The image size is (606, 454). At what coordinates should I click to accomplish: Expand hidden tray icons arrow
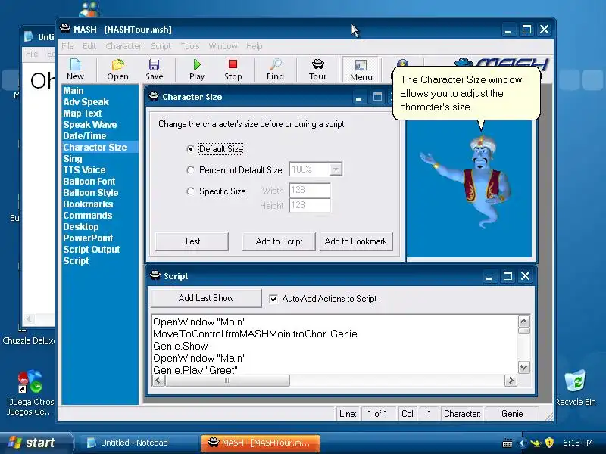[x=522, y=443]
